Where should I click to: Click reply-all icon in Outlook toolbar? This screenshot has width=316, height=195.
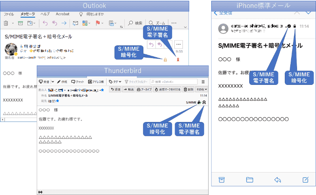(x=55, y=23)
